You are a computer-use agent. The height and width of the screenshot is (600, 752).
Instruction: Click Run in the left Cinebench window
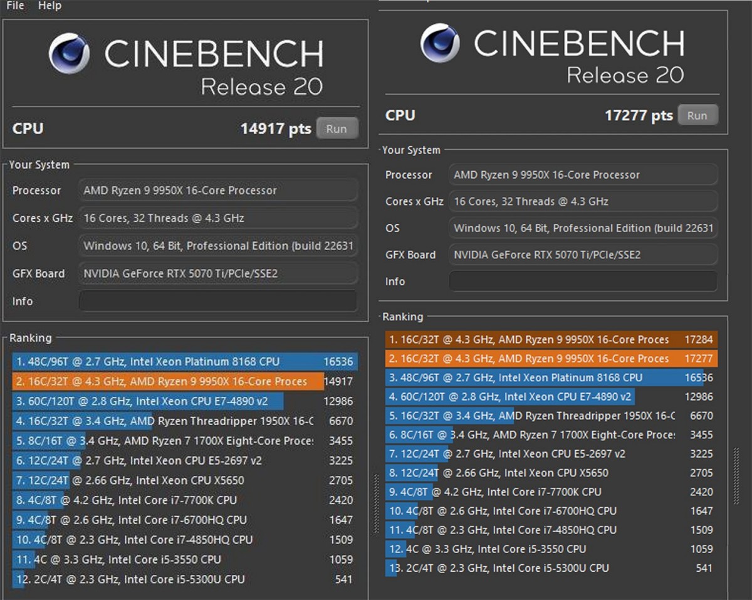coord(337,128)
